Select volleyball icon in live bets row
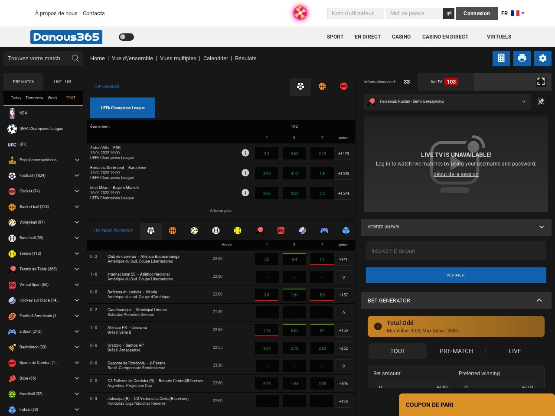 [x=194, y=231]
